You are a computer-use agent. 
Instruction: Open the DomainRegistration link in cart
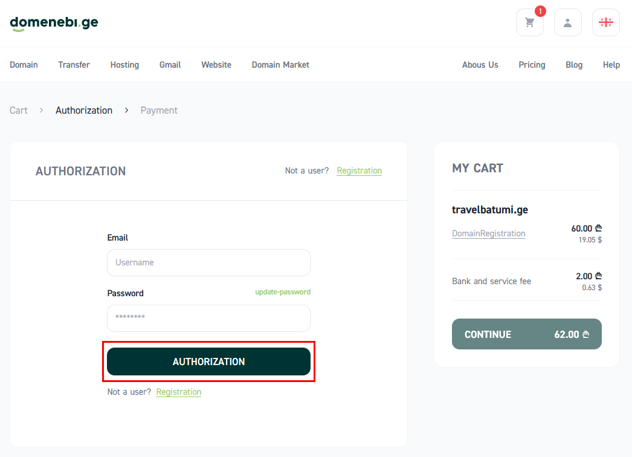click(489, 233)
